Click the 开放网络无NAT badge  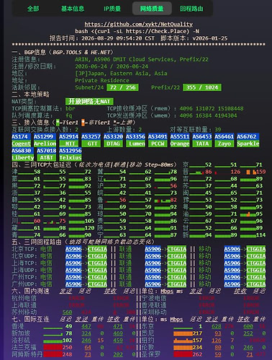click(89, 101)
